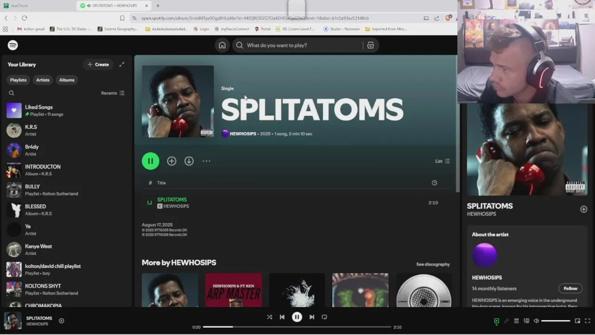
Task: Open HEWHOSIPS link in album header
Action: coord(243,134)
